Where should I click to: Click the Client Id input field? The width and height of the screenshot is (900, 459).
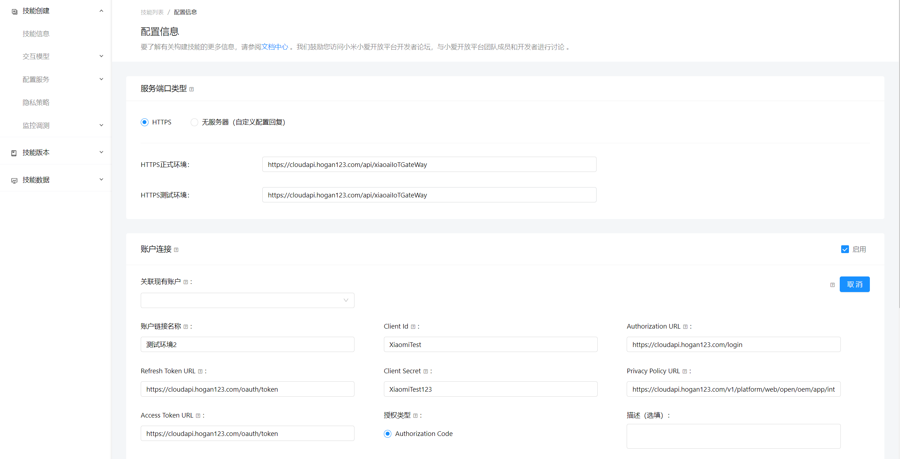(x=491, y=345)
